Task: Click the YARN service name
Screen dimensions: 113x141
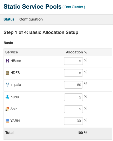Action: tap(15, 121)
